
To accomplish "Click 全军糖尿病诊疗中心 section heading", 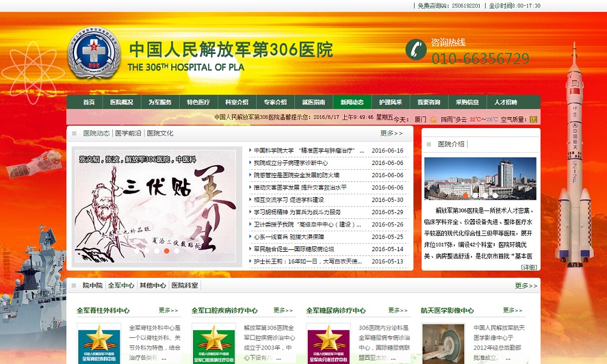I will [x=336, y=310].
